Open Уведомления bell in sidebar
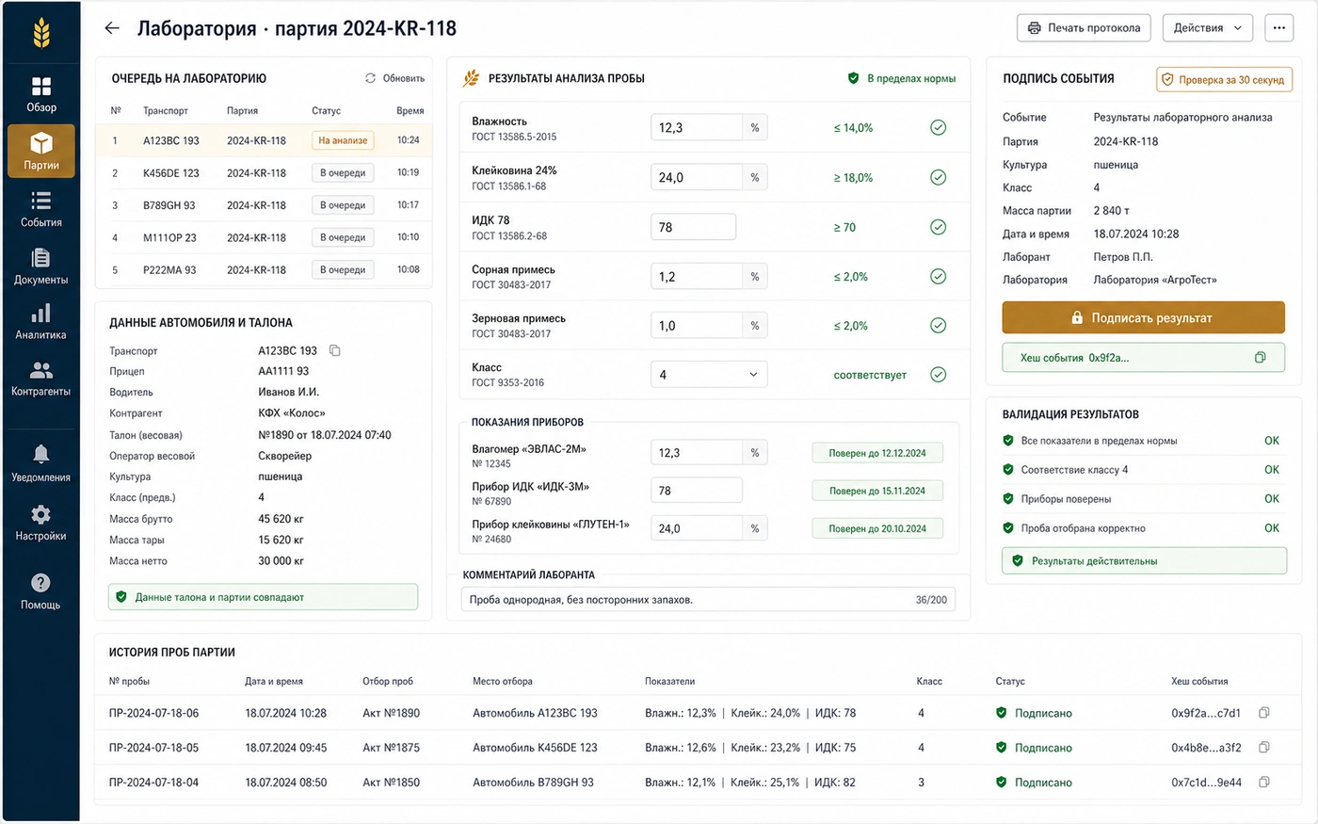The image size is (1318, 824). coord(41,464)
